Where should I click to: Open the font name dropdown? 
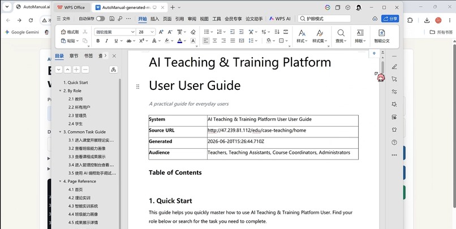point(132,32)
